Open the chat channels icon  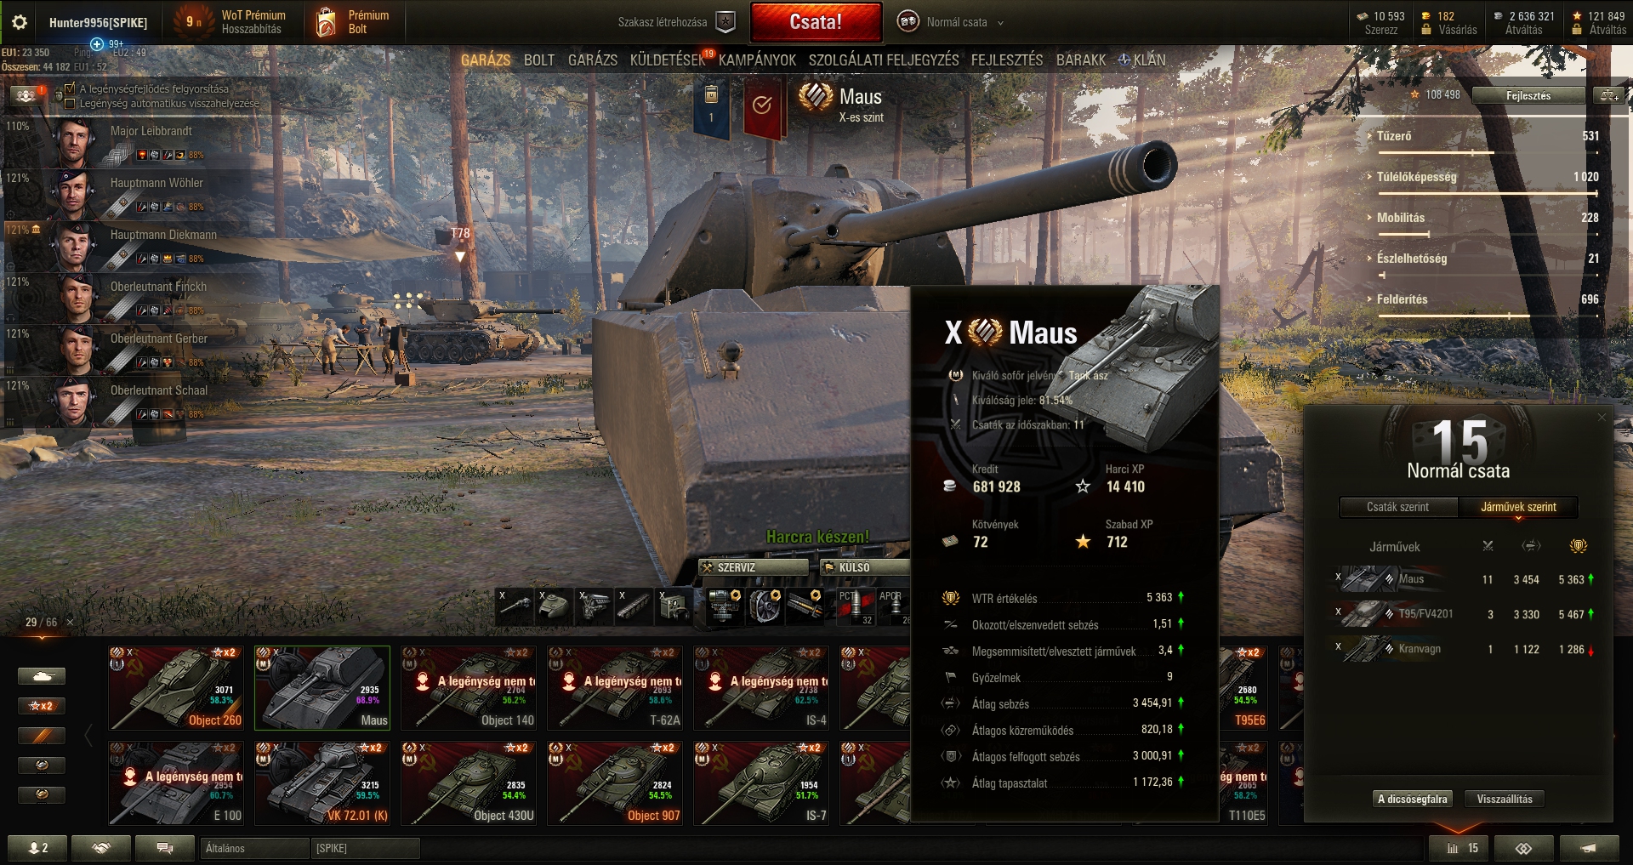point(165,848)
